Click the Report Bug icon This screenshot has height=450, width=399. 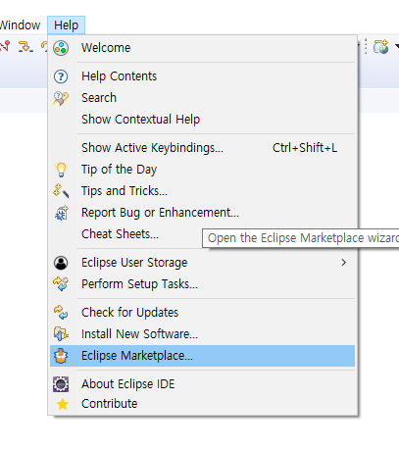pos(62,213)
